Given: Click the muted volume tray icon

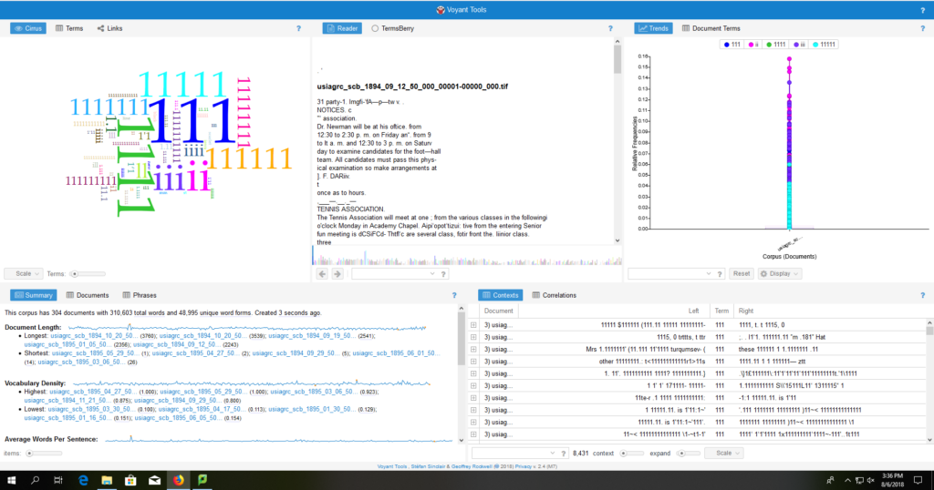Looking at the screenshot, I should coord(870,481).
